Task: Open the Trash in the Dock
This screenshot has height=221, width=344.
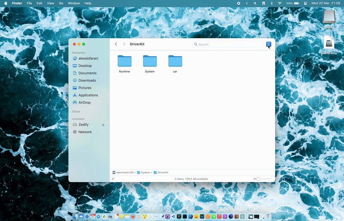Action: pos(268,217)
